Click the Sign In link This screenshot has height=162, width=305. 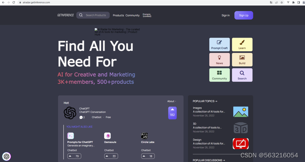point(226,15)
